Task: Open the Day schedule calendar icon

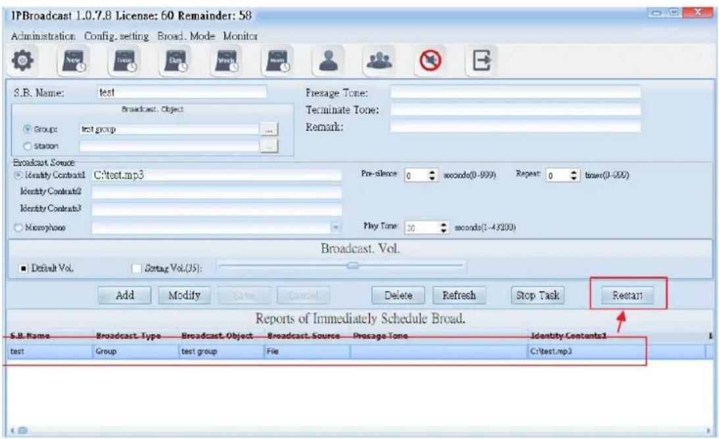Action: click(176, 60)
